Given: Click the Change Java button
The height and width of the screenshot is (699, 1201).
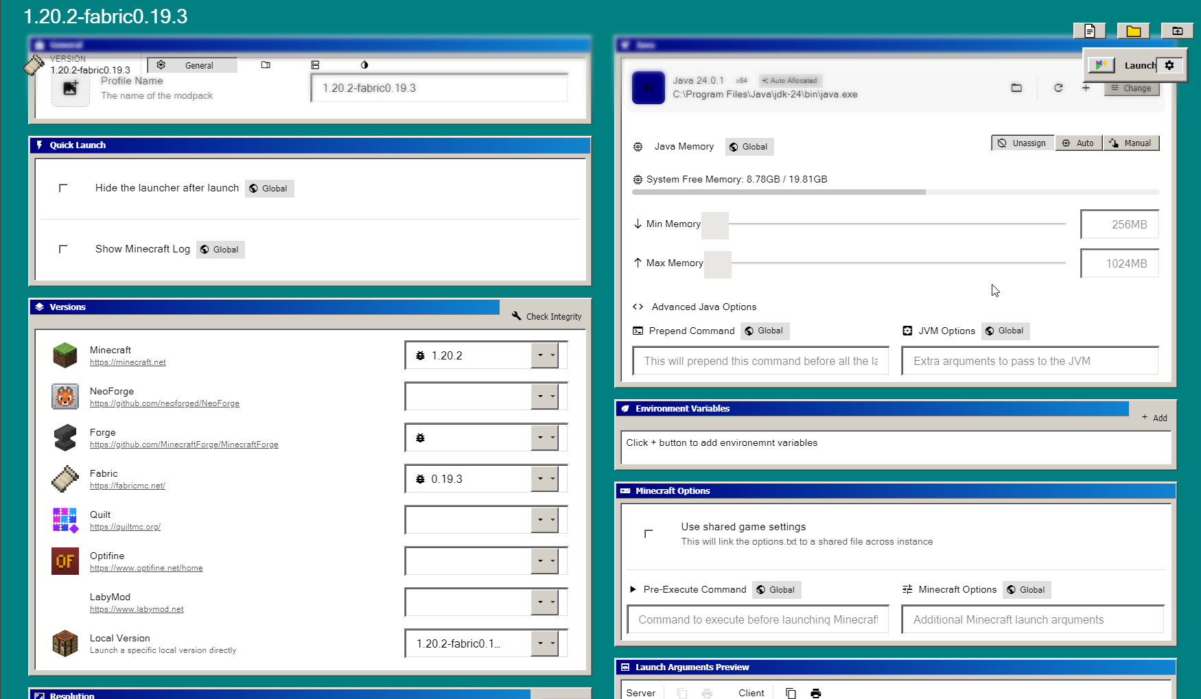Looking at the screenshot, I should (x=1132, y=88).
